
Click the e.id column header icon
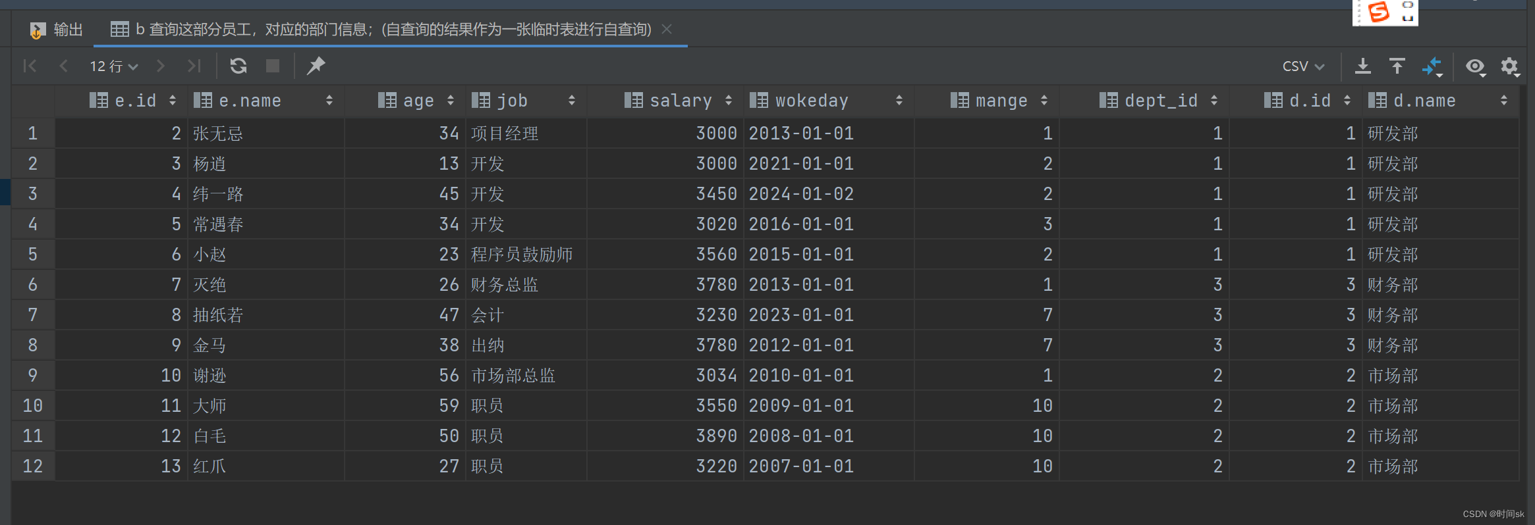point(99,101)
